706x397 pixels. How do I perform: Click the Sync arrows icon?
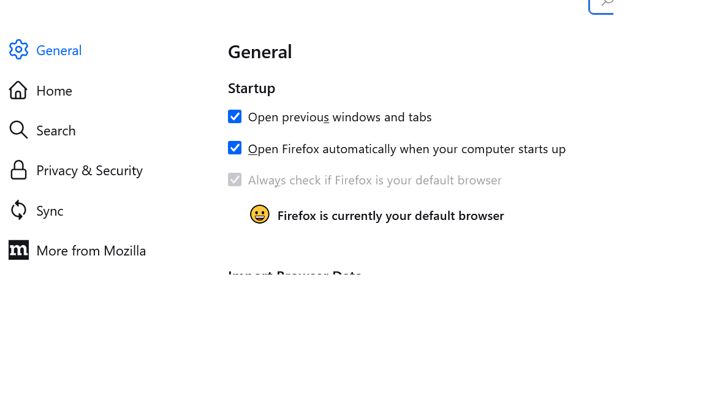coord(18,210)
